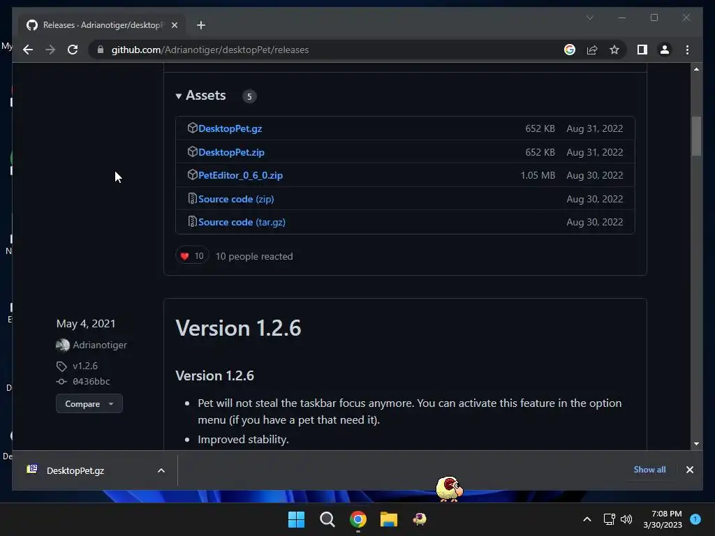The height and width of the screenshot is (536, 715).
Task: Click the PetEditor package icon
Action: [x=192, y=174]
